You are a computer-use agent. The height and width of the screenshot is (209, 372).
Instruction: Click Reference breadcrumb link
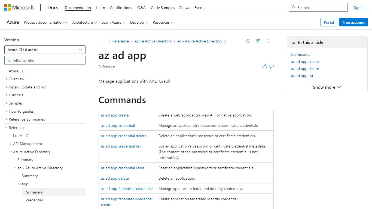pyautogui.click(x=121, y=41)
